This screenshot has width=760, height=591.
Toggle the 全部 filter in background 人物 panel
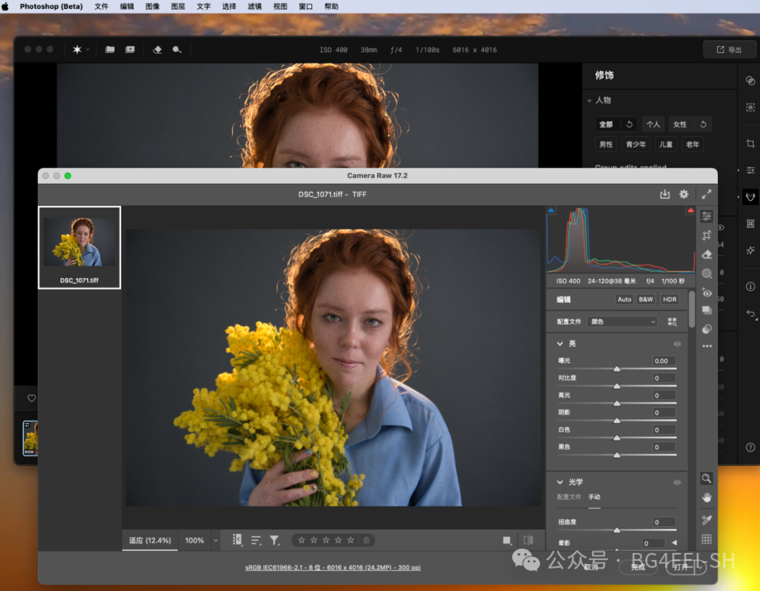tap(606, 124)
